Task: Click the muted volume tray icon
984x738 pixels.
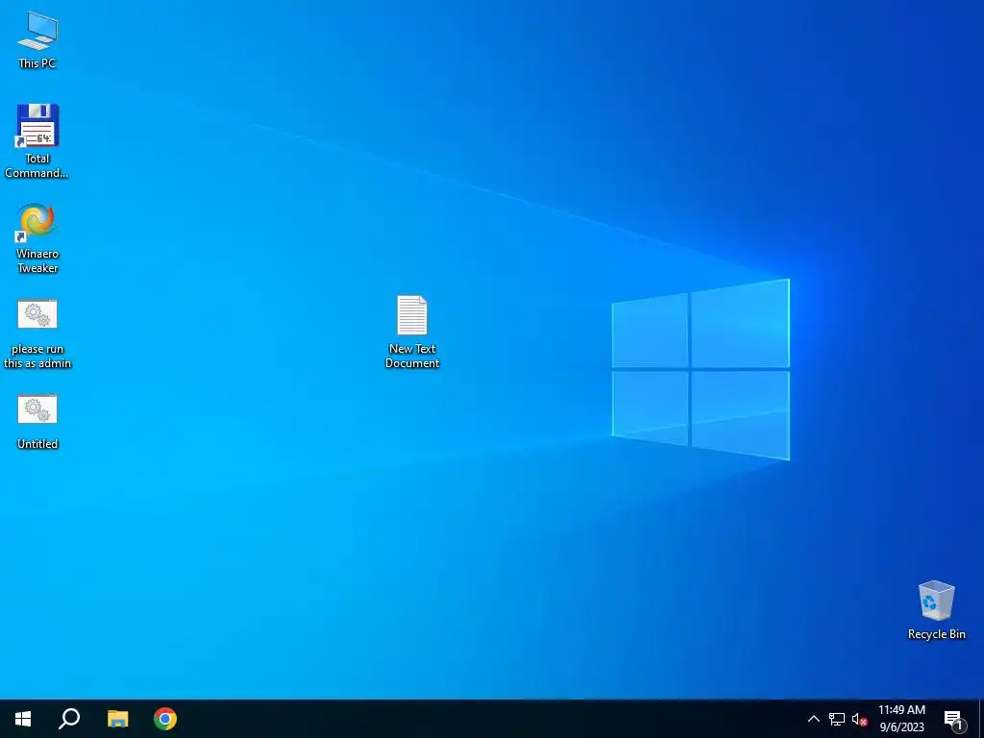Action: 859,719
